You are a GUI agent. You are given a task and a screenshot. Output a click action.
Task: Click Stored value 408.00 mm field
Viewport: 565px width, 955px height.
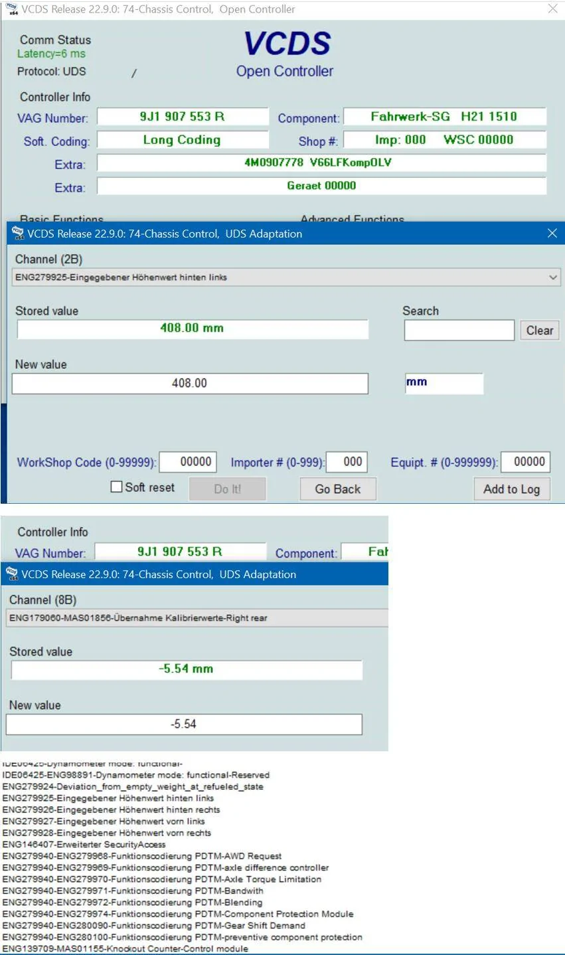tap(193, 329)
